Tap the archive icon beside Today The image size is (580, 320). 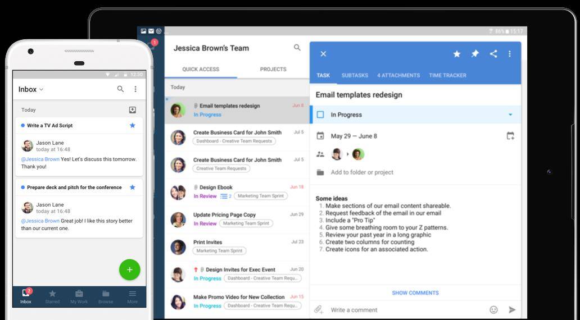pos(133,109)
